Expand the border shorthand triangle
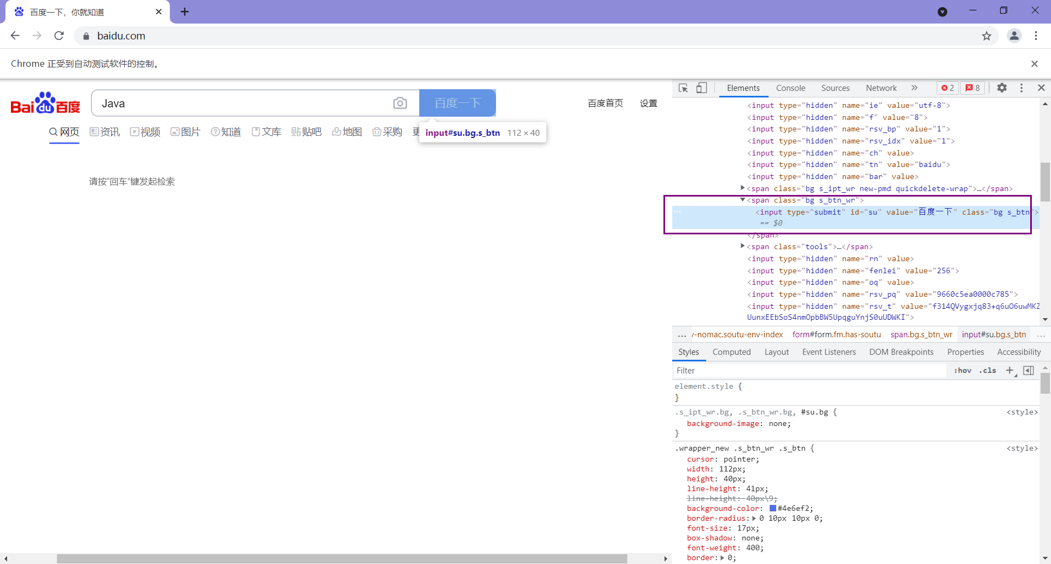The height and width of the screenshot is (564, 1051). tap(722, 557)
